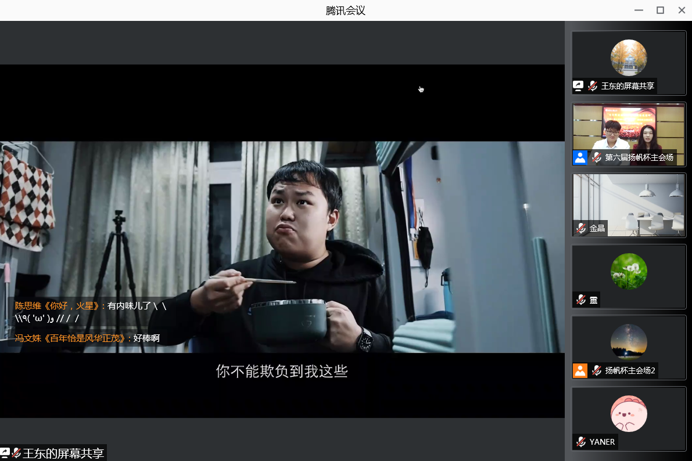692x461 pixels.
Task: Click orange user icon on 扬帆杯主会场2 tile
Action: (580, 370)
